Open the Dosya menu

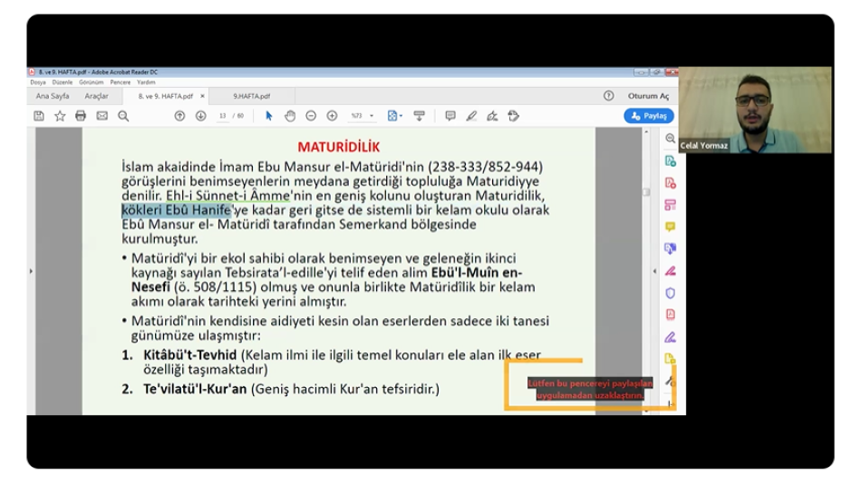pyautogui.click(x=38, y=82)
